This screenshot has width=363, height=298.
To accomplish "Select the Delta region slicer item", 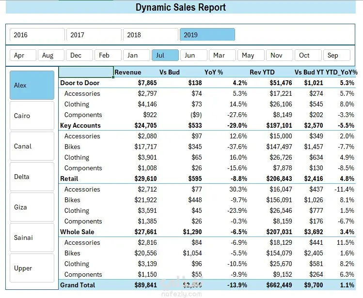I will coord(32,177).
